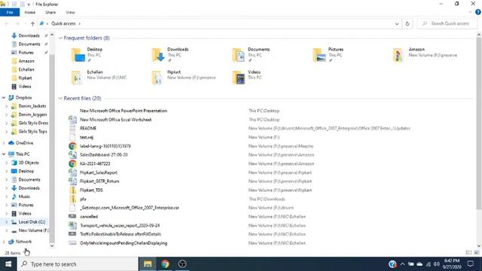Select the pfx recent file
Viewport: 482px width, 271px height.
83,199
